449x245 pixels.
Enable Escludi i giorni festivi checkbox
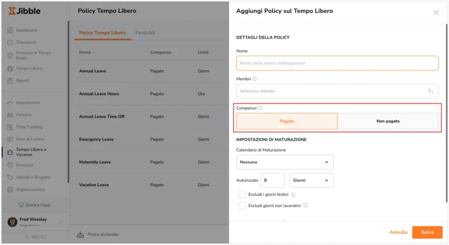pos(242,195)
